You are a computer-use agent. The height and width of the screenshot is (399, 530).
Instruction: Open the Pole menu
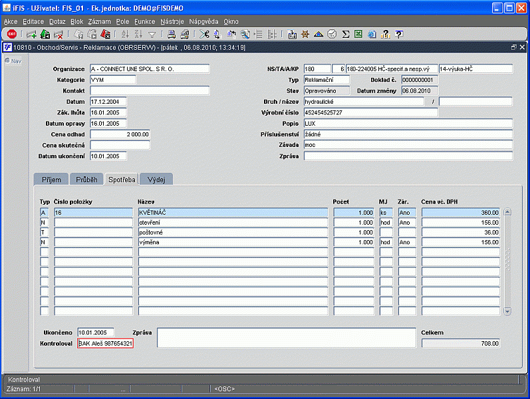coord(122,22)
